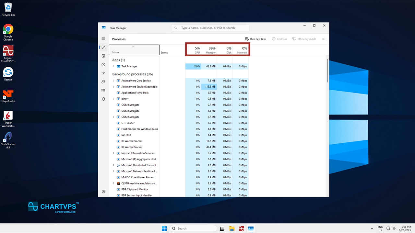
Task: Open the Details page sidebar icon
Action: coord(103,90)
